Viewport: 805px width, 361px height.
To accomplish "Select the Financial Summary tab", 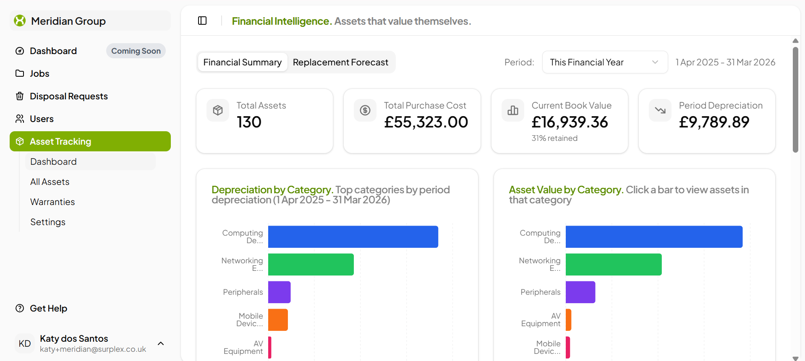I will coord(243,62).
